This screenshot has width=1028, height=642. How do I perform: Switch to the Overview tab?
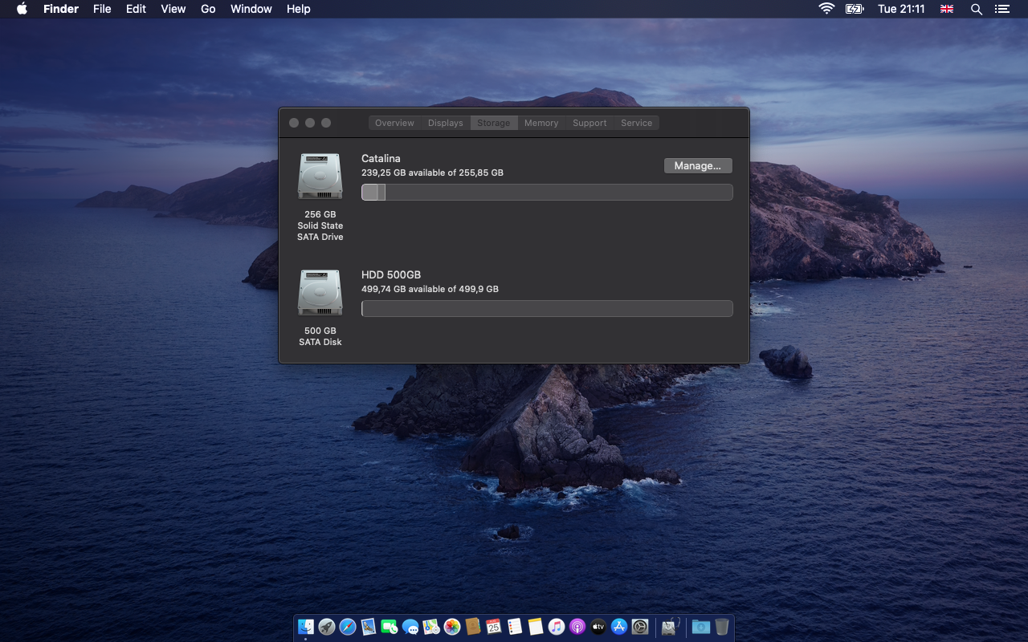394,123
